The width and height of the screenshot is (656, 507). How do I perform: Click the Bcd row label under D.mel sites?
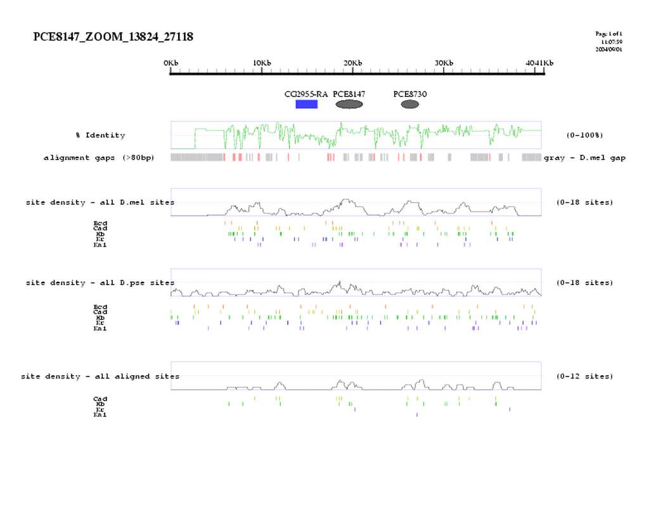(100, 223)
